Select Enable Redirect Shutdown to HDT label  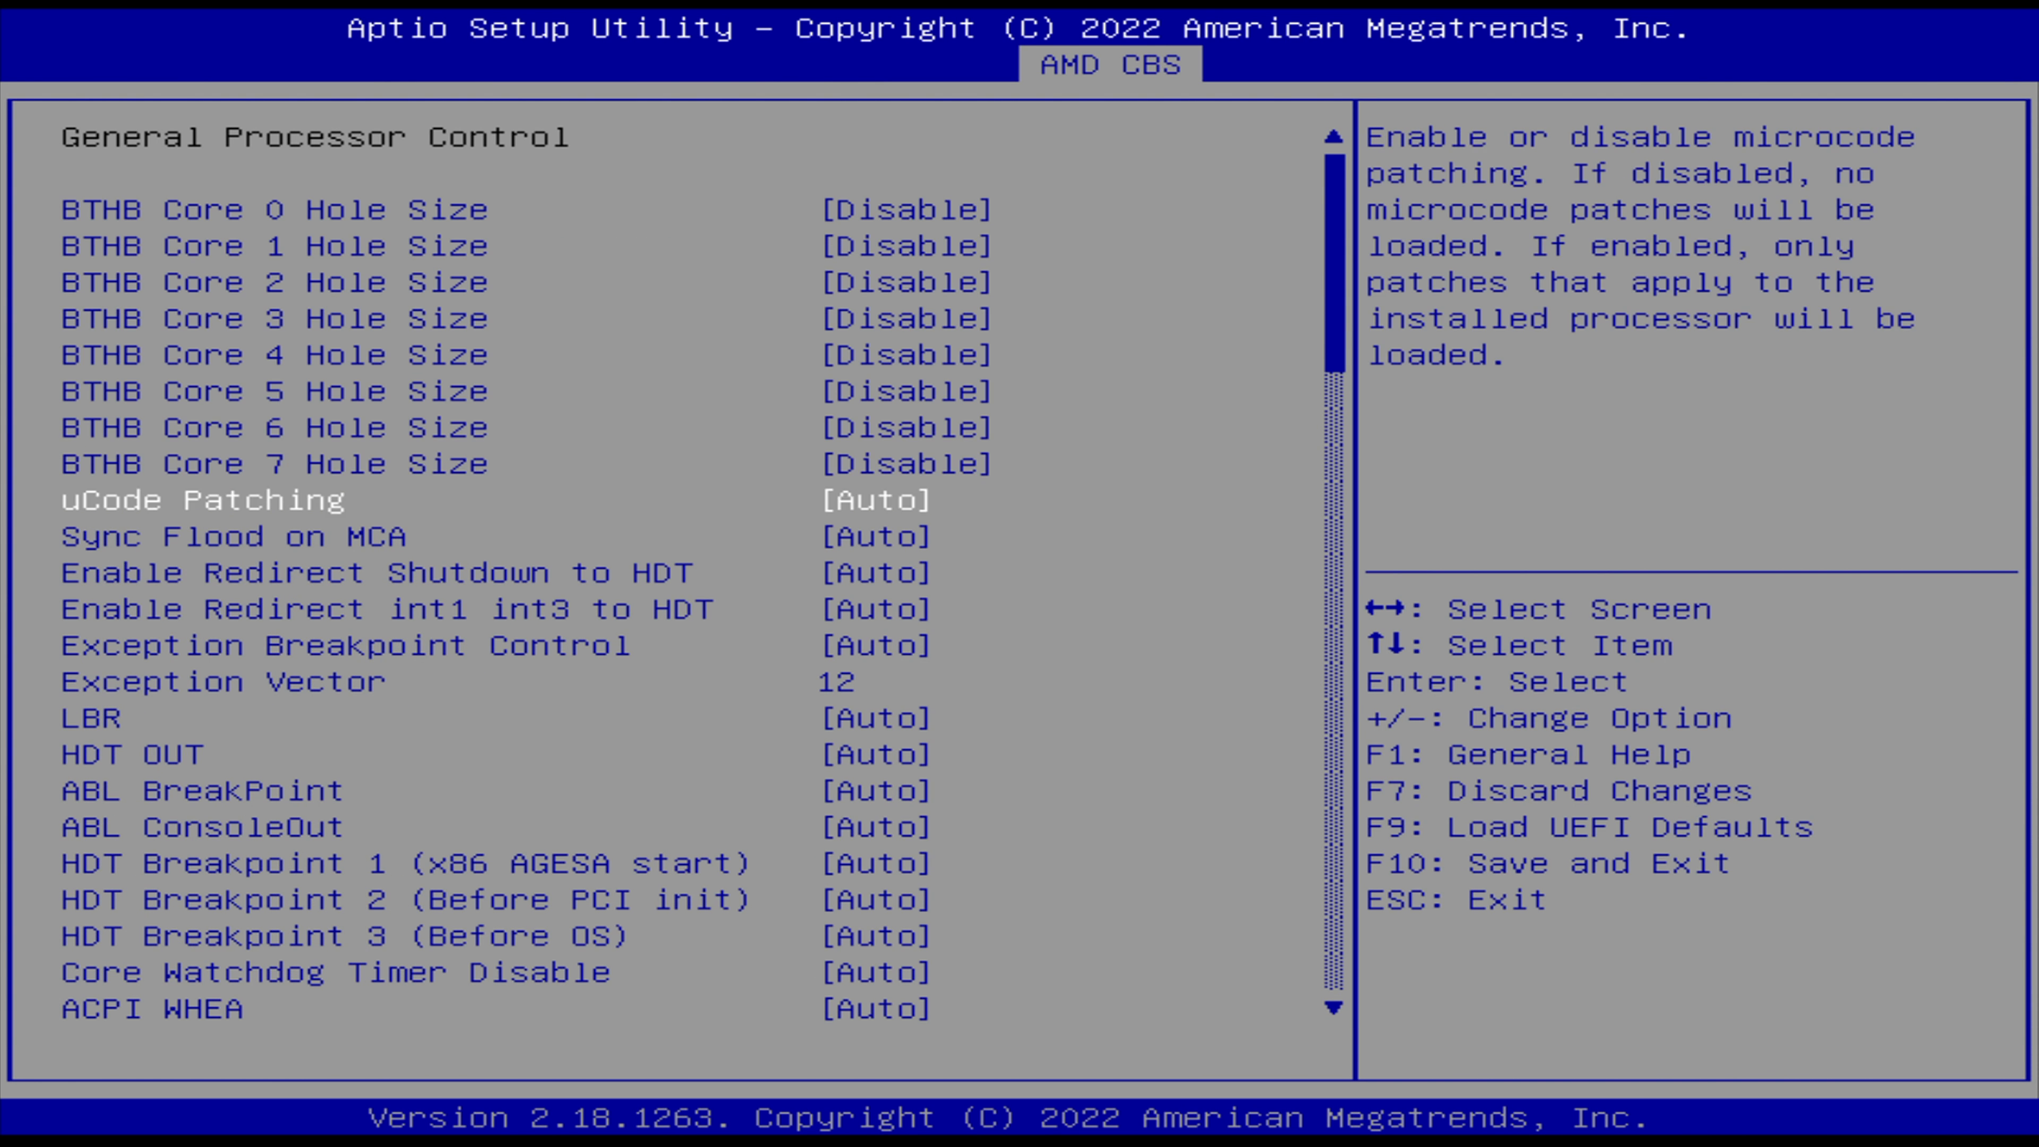[377, 573]
